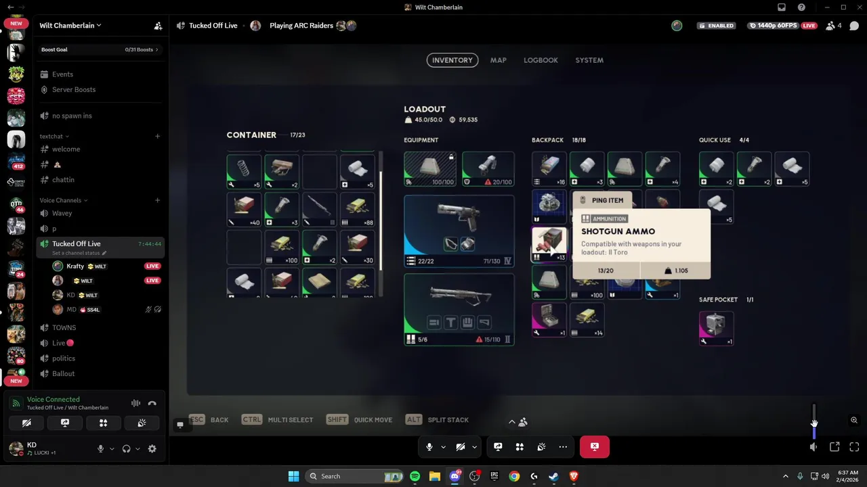This screenshot has width=867, height=487.
Task: Open more options ellipsis in call controls
Action: (563, 447)
